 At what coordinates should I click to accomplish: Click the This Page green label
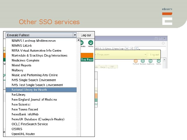coord(87,60)
